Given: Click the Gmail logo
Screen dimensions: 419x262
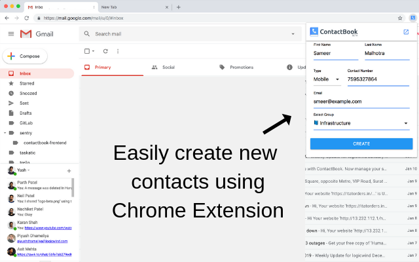Looking at the screenshot, I should tap(37, 34).
